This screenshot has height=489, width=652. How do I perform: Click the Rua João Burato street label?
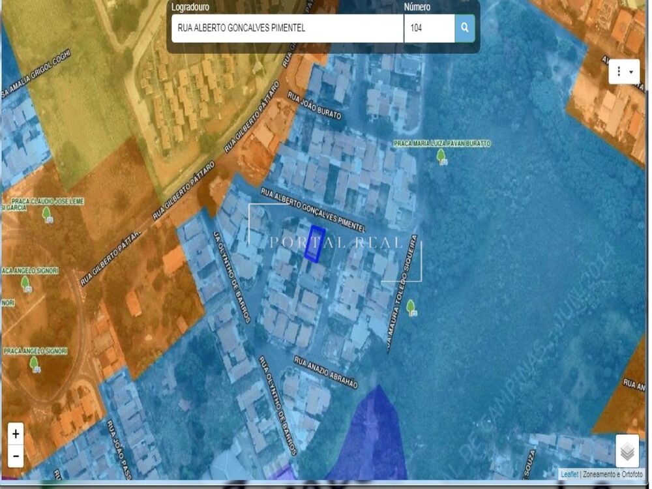click(x=314, y=105)
